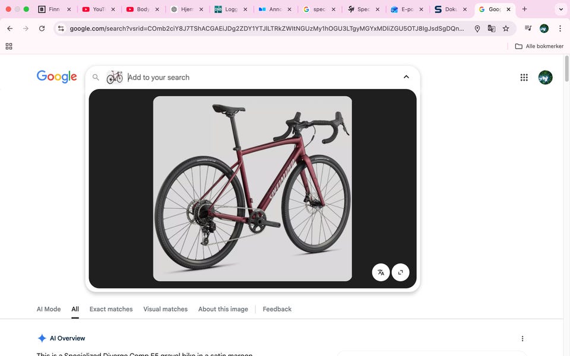Open Chrome three-dot menu

(560, 28)
